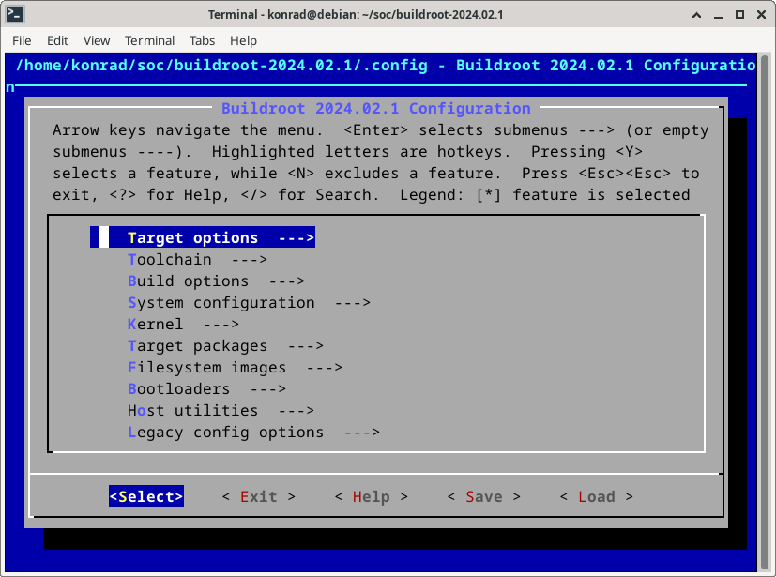The height and width of the screenshot is (577, 776).
Task: Open the System configuration submenu
Action: 249,303
